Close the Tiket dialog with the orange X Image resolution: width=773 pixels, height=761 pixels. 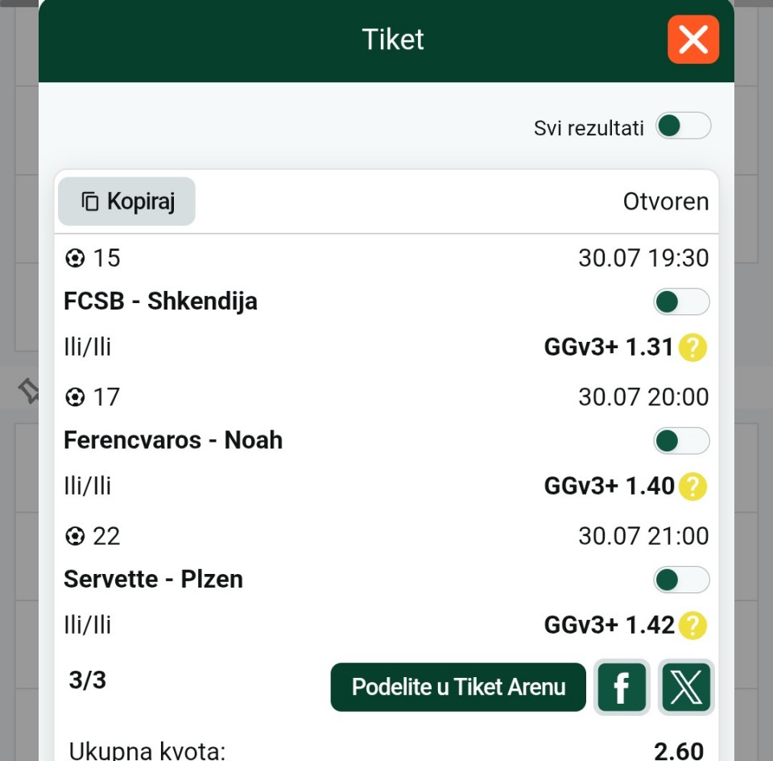coord(693,40)
